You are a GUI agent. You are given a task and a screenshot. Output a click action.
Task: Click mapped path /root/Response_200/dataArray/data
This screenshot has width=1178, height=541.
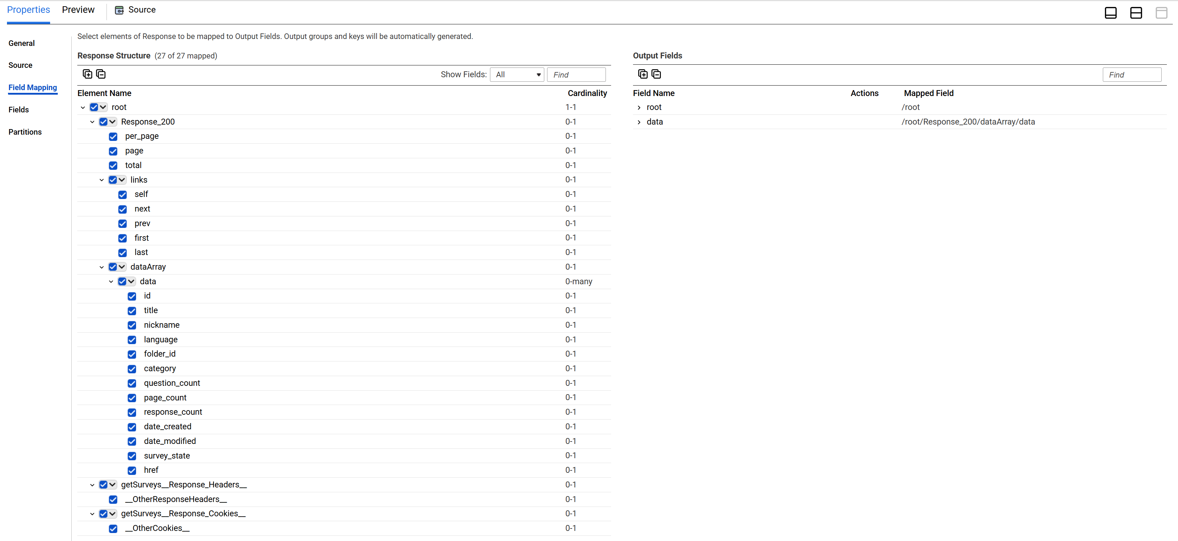(968, 122)
